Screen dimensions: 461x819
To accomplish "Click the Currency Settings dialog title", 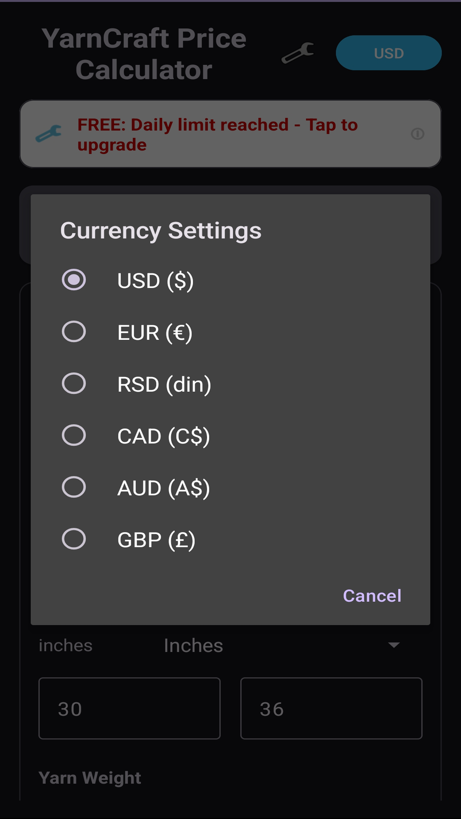I will [x=161, y=230].
